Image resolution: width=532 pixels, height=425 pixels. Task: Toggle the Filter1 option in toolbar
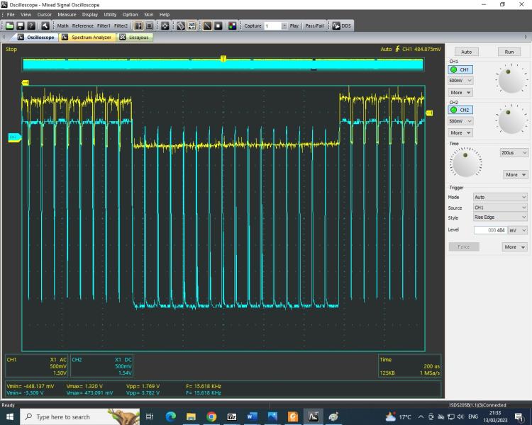pyautogui.click(x=104, y=26)
